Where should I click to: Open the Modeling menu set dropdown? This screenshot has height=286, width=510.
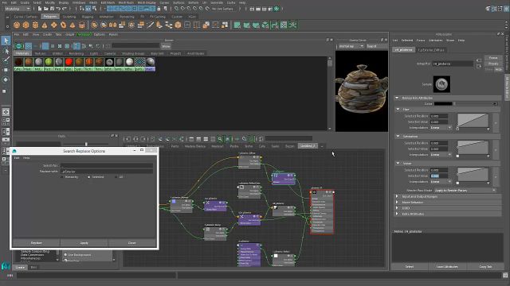tap(18, 9)
